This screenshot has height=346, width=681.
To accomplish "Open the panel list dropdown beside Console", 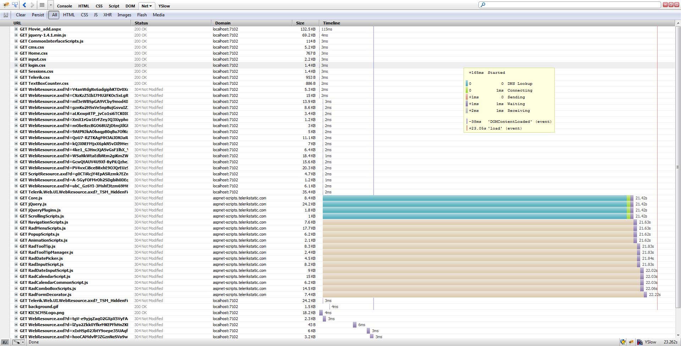I will click(x=51, y=5).
